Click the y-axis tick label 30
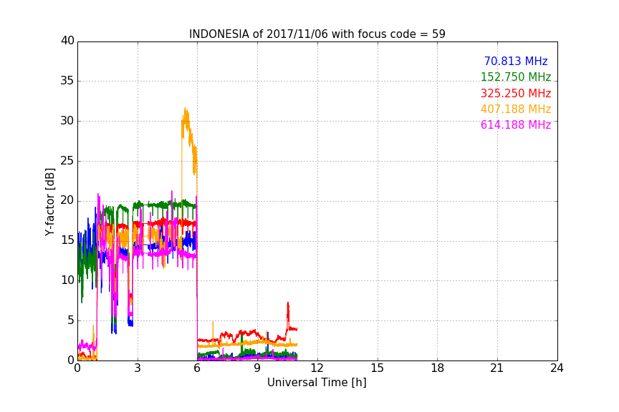 point(67,121)
